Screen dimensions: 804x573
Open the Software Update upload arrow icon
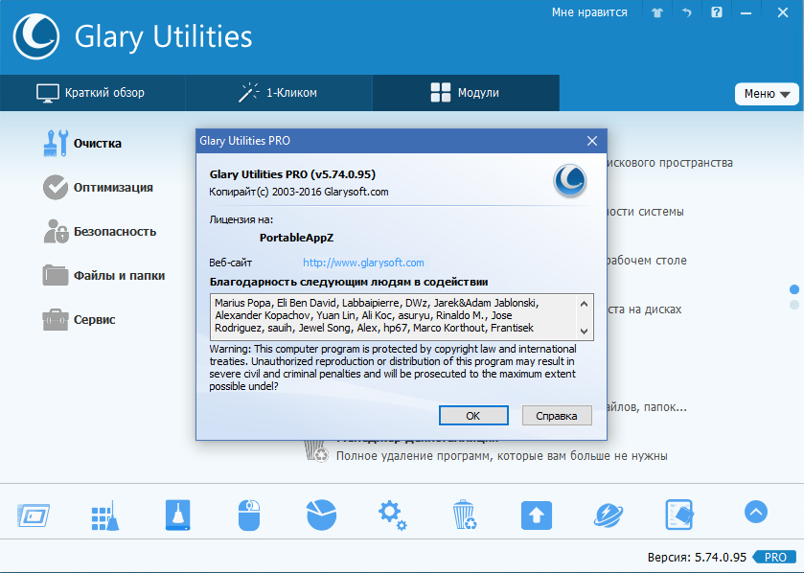(x=537, y=516)
